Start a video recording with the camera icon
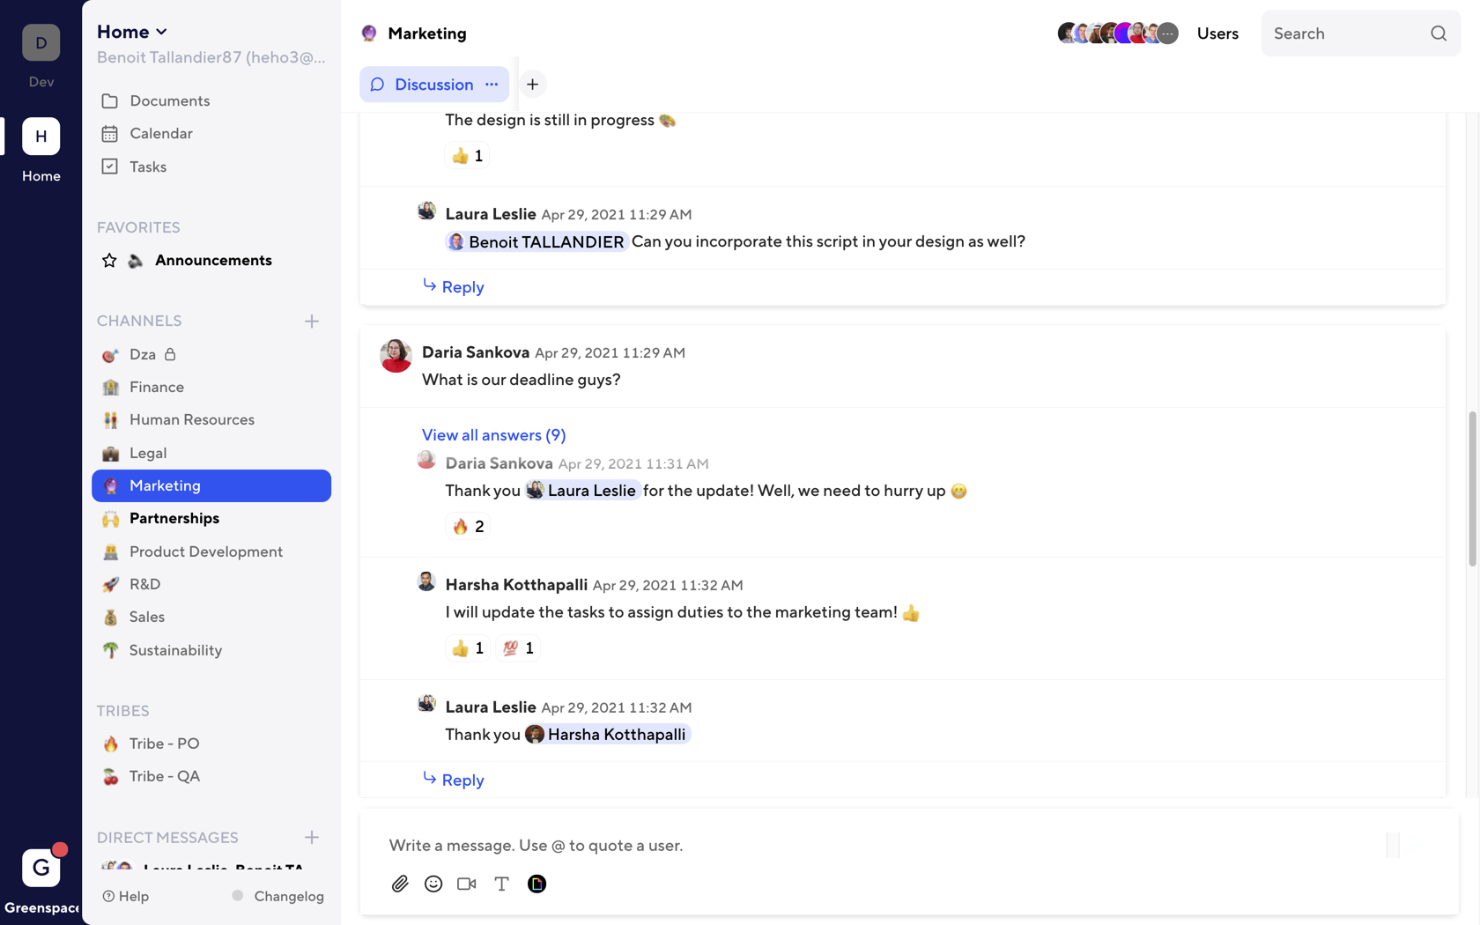The height and width of the screenshot is (925, 1480). click(466, 884)
